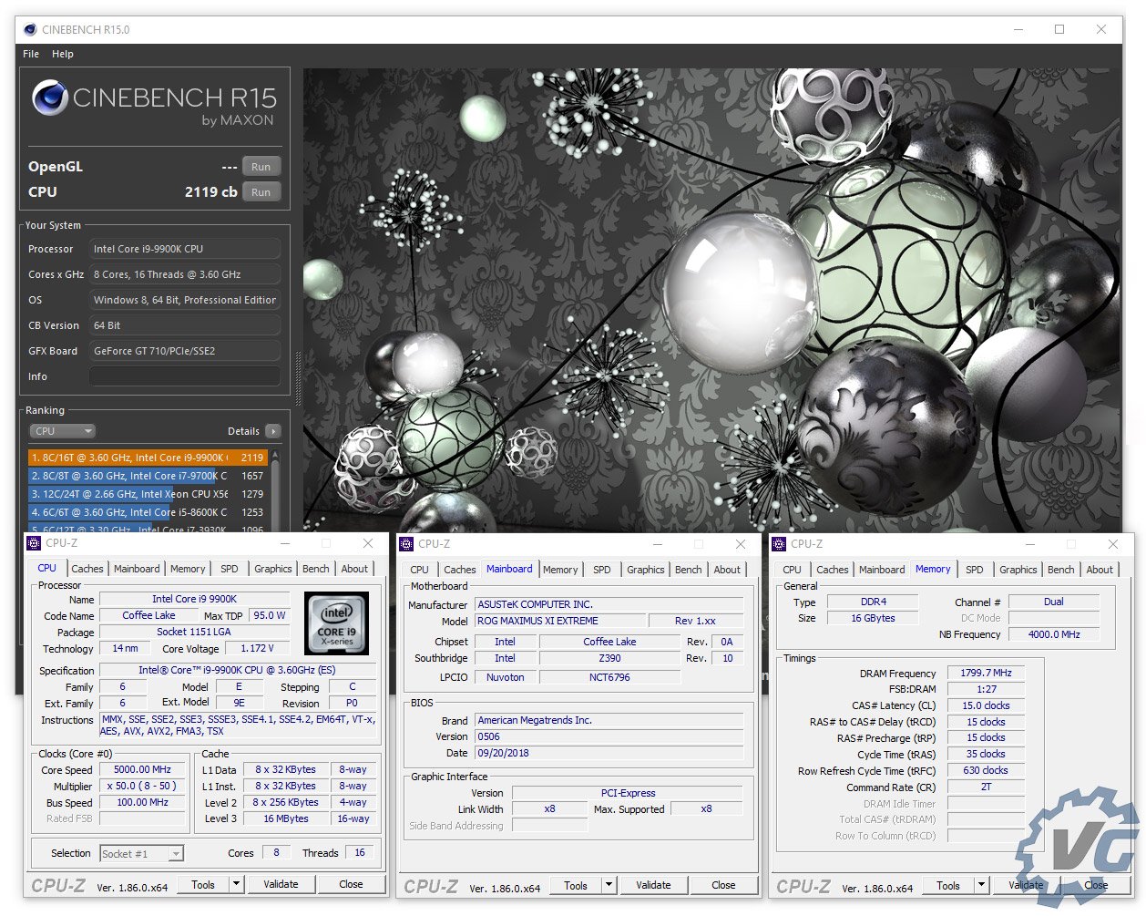Click the CPU-Z icon in Memory window title
This screenshot has width=1146, height=916.
779,544
